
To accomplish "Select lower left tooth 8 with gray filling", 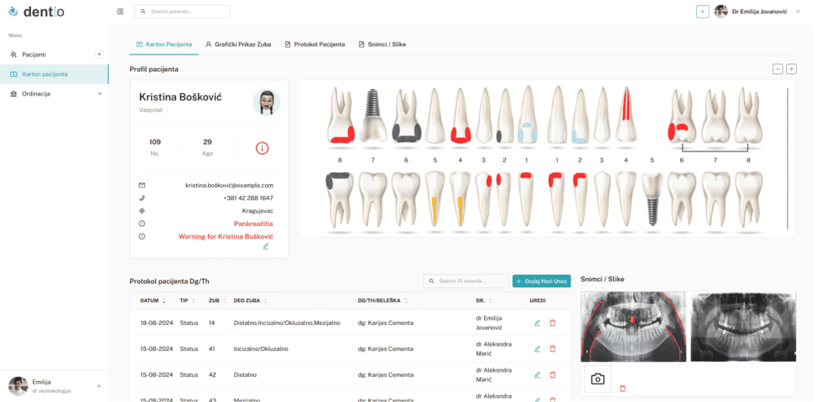I will (339, 199).
